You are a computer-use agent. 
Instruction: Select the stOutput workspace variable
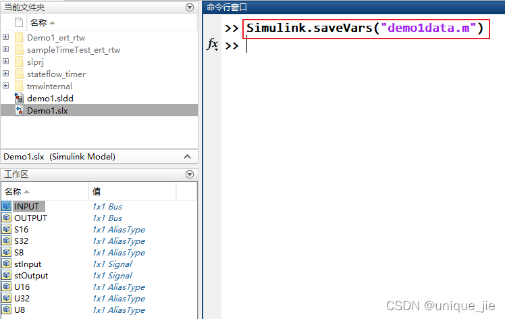(31, 276)
